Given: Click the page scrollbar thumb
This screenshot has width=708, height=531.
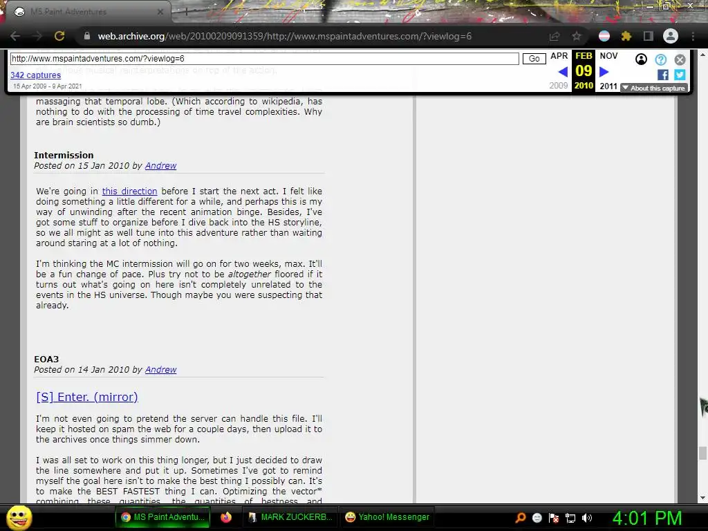Looking at the screenshot, I should [702, 454].
